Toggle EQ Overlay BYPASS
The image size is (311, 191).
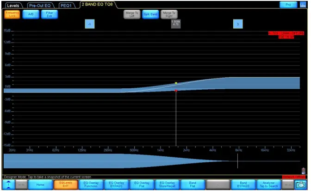116,185
